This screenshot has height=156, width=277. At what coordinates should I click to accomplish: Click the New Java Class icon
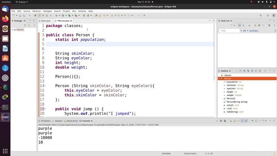[x=88, y=16]
